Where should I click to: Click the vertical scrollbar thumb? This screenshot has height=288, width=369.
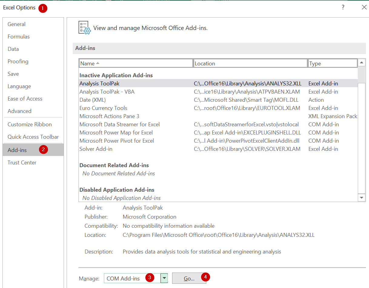[361, 74]
